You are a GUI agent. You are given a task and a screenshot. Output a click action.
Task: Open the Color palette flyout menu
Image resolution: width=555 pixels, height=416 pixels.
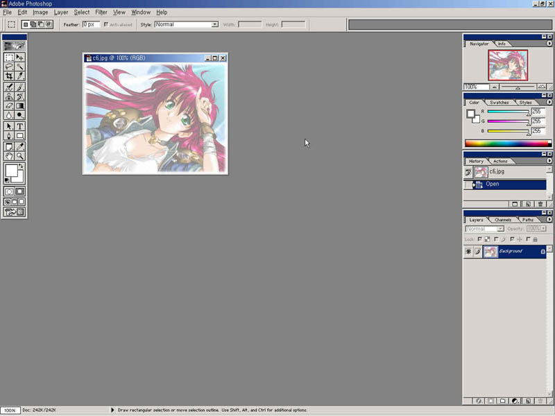click(x=549, y=102)
